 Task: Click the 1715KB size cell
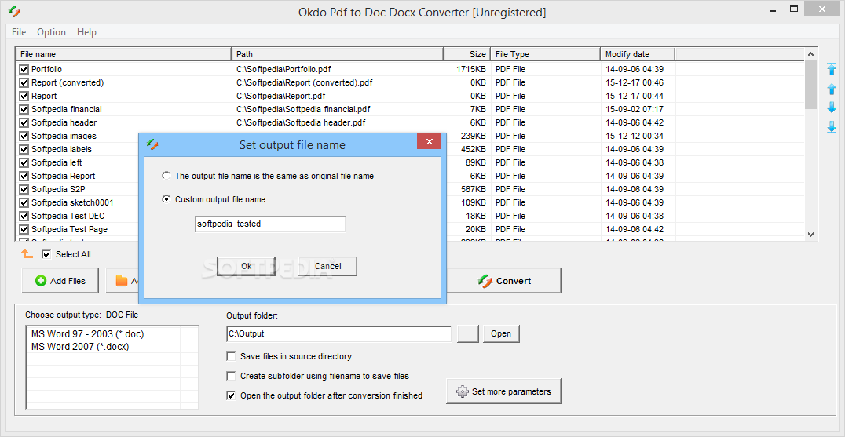471,69
